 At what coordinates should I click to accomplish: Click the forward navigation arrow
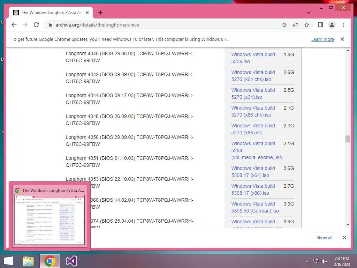[25, 25]
